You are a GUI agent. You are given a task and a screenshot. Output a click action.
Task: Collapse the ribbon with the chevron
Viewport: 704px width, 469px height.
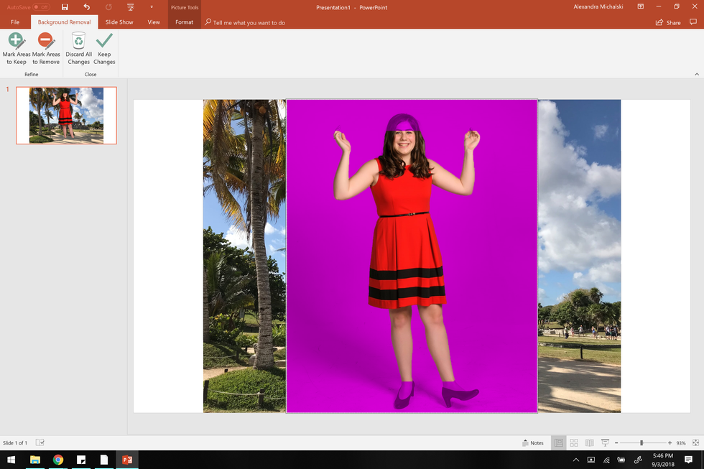[696, 74]
